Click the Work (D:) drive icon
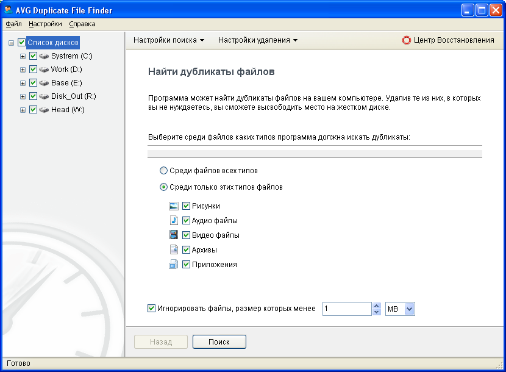Screen dimensions: 506x372 coord(44,70)
